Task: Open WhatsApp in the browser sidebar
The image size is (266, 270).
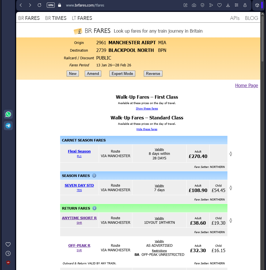Action: pyautogui.click(x=8, y=114)
